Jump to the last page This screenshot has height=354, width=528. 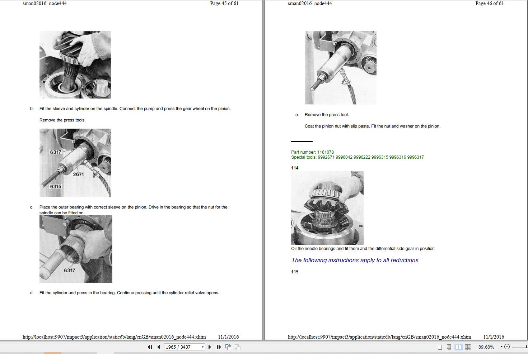[219, 347]
